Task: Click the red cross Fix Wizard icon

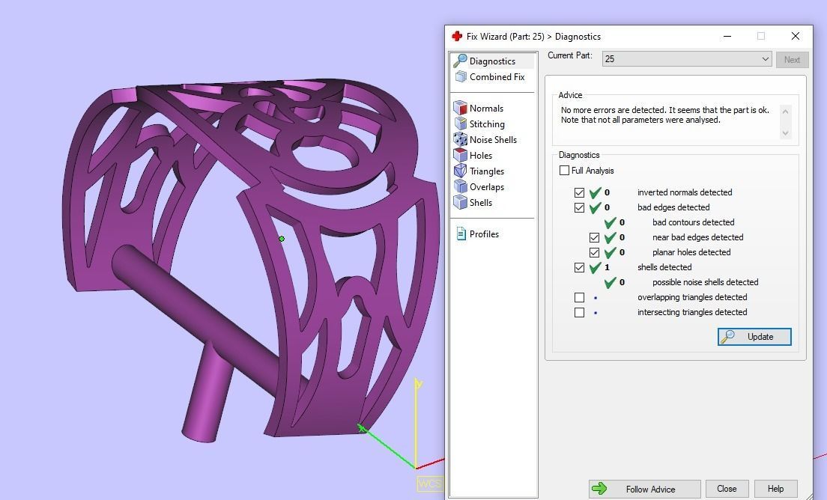Action: tap(457, 37)
